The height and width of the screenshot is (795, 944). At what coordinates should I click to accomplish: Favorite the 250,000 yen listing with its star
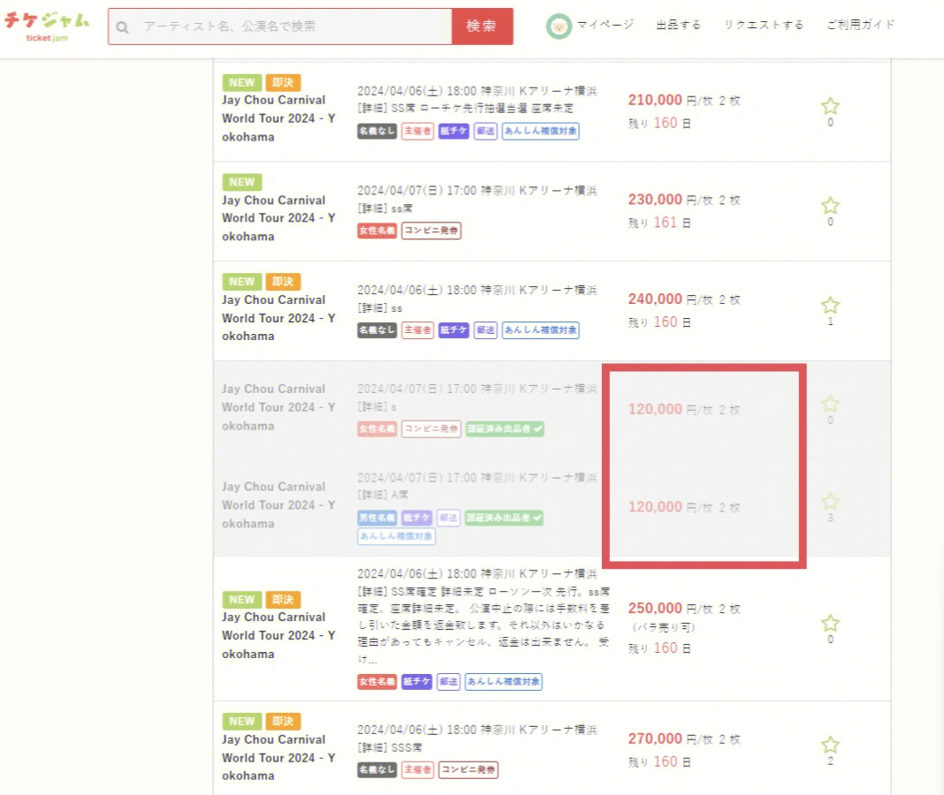point(830,624)
